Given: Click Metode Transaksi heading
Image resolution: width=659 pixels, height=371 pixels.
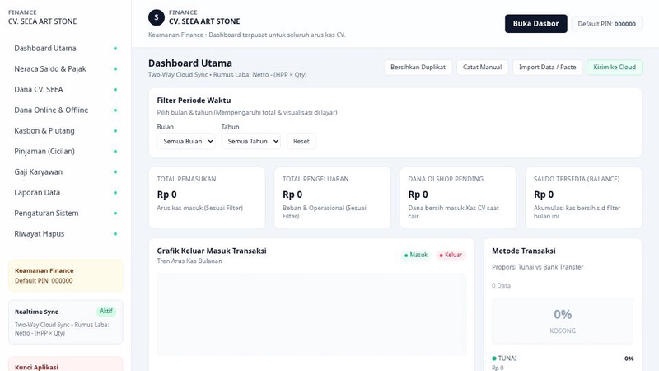Looking at the screenshot, I should pyautogui.click(x=524, y=251).
